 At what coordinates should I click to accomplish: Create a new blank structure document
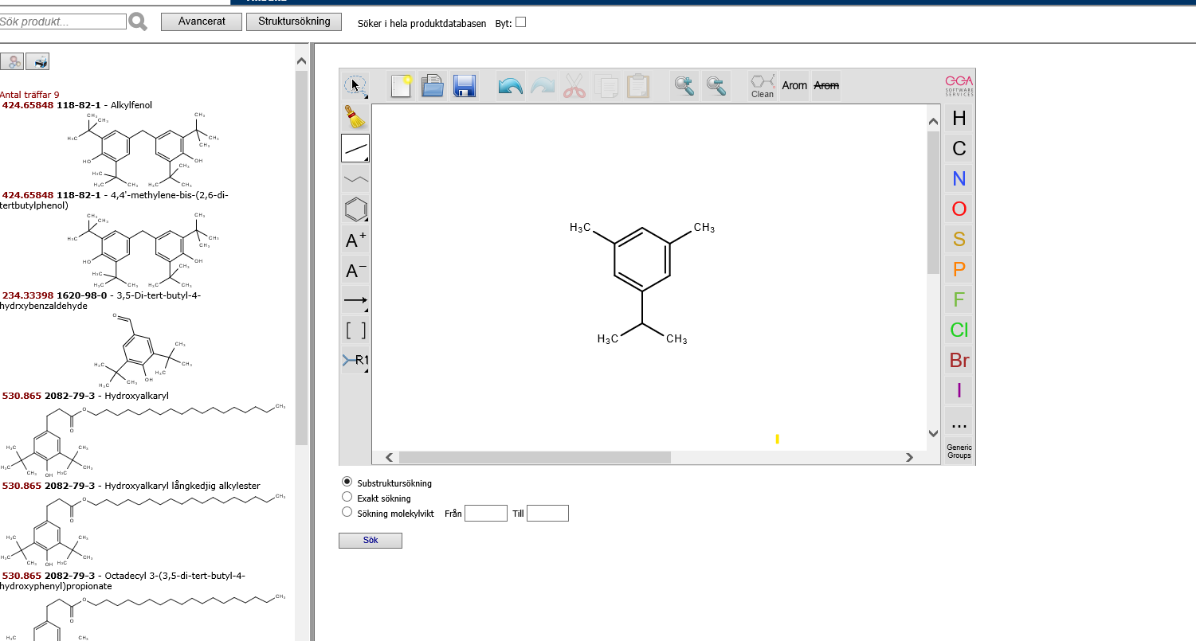click(x=402, y=85)
